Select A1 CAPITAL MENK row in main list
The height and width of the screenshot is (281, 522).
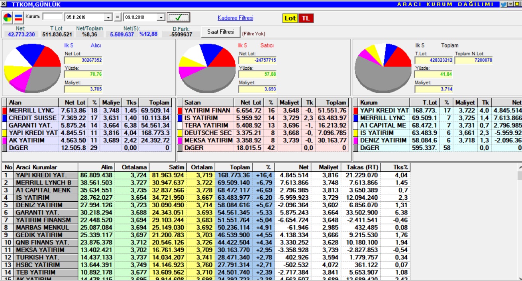pyautogui.click(x=206, y=190)
